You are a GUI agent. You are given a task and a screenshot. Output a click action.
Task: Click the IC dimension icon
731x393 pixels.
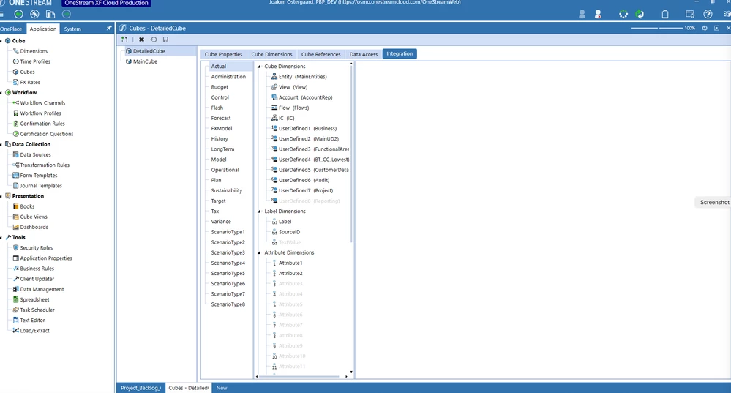(274, 118)
